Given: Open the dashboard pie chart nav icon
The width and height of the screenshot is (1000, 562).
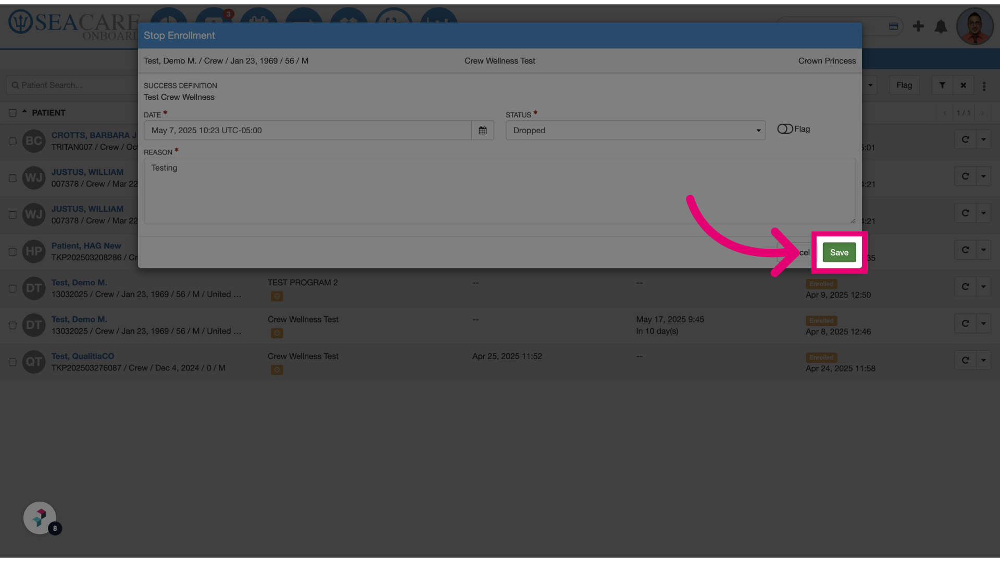Looking at the screenshot, I should [x=169, y=17].
